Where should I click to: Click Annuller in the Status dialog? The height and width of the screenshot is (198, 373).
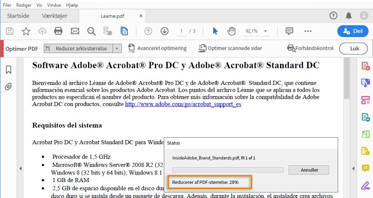pyautogui.click(x=309, y=170)
